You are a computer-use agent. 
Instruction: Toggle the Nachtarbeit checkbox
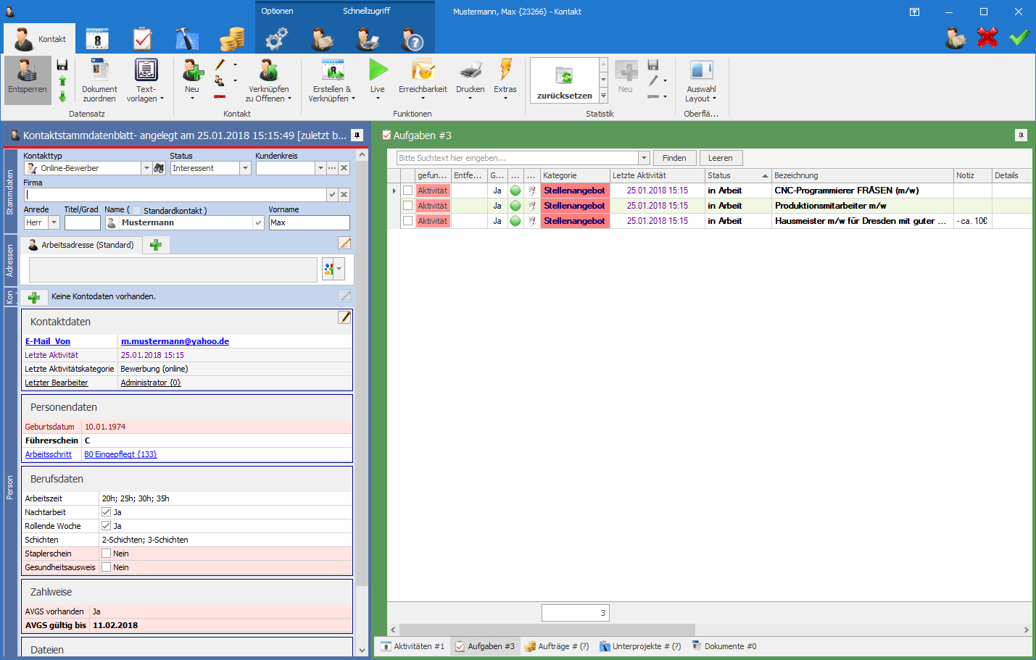[x=107, y=512]
